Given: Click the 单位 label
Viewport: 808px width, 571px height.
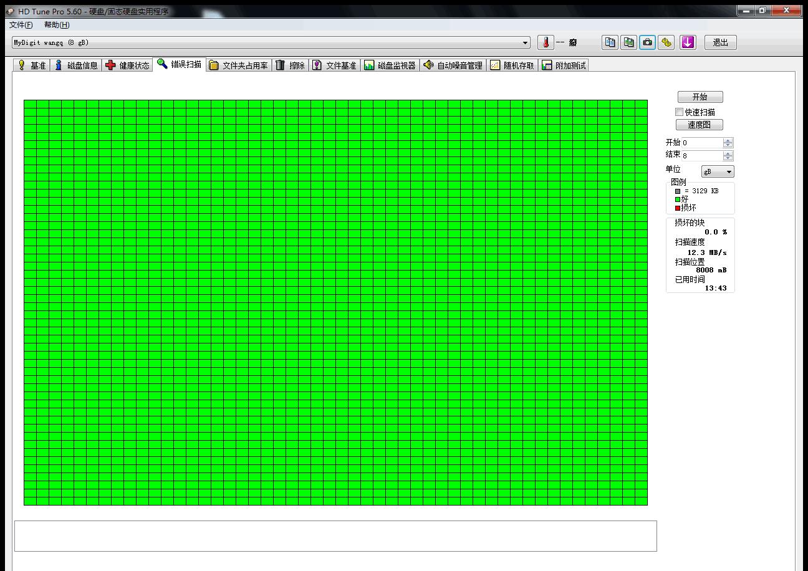Looking at the screenshot, I should point(673,170).
